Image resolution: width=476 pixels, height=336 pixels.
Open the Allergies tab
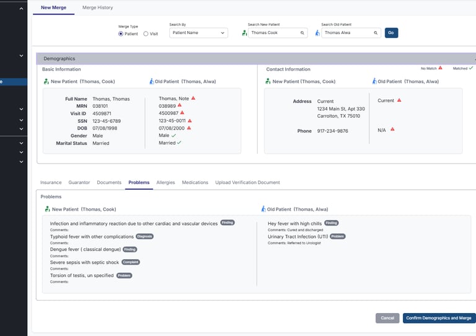165,183
